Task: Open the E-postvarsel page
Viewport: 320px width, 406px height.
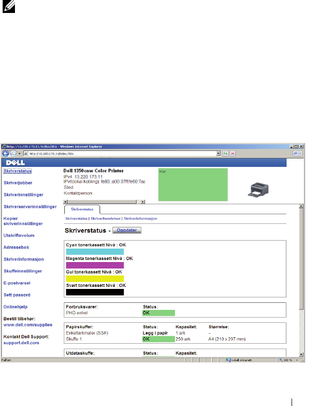Action: click(x=17, y=283)
